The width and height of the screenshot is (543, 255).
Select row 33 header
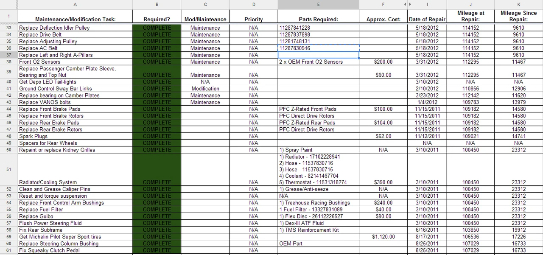point(8,28)
